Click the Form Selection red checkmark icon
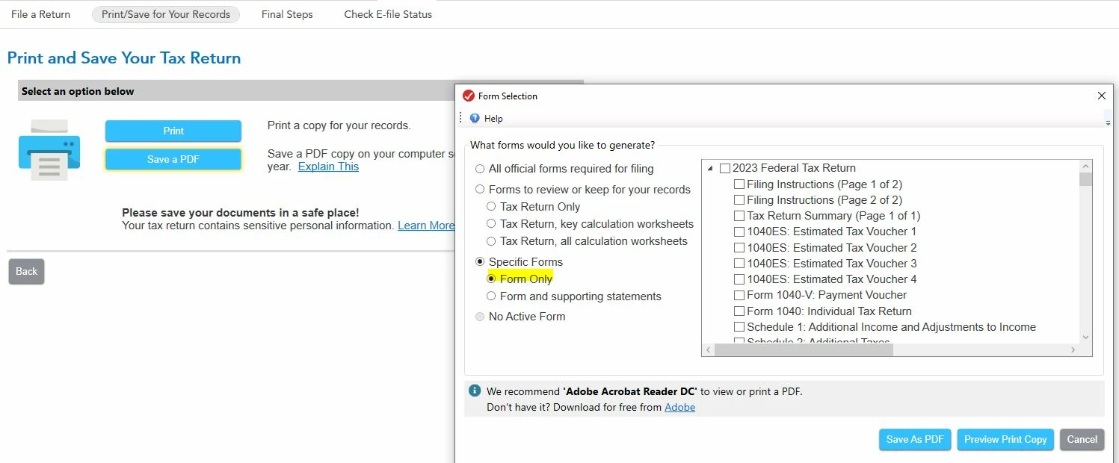Image resolution: width=1119 pixels, height=463 pixels. click(469, 96)
